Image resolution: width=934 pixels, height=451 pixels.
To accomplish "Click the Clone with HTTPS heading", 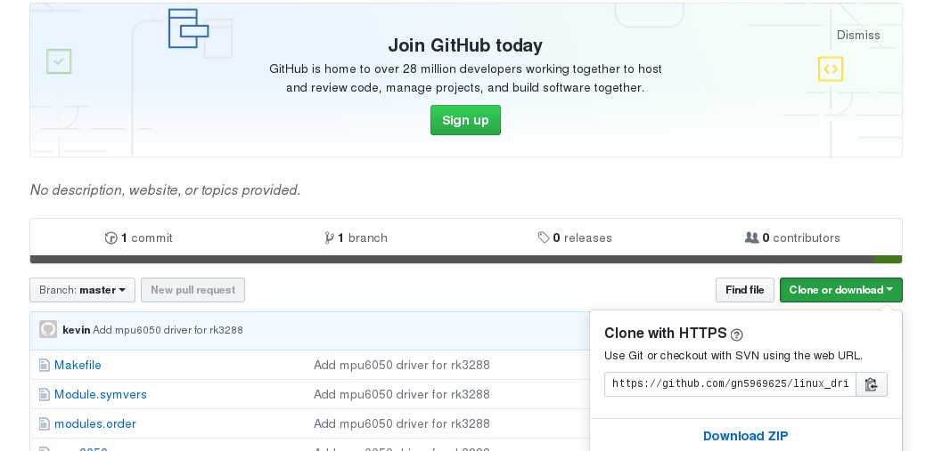I will 666,333.
